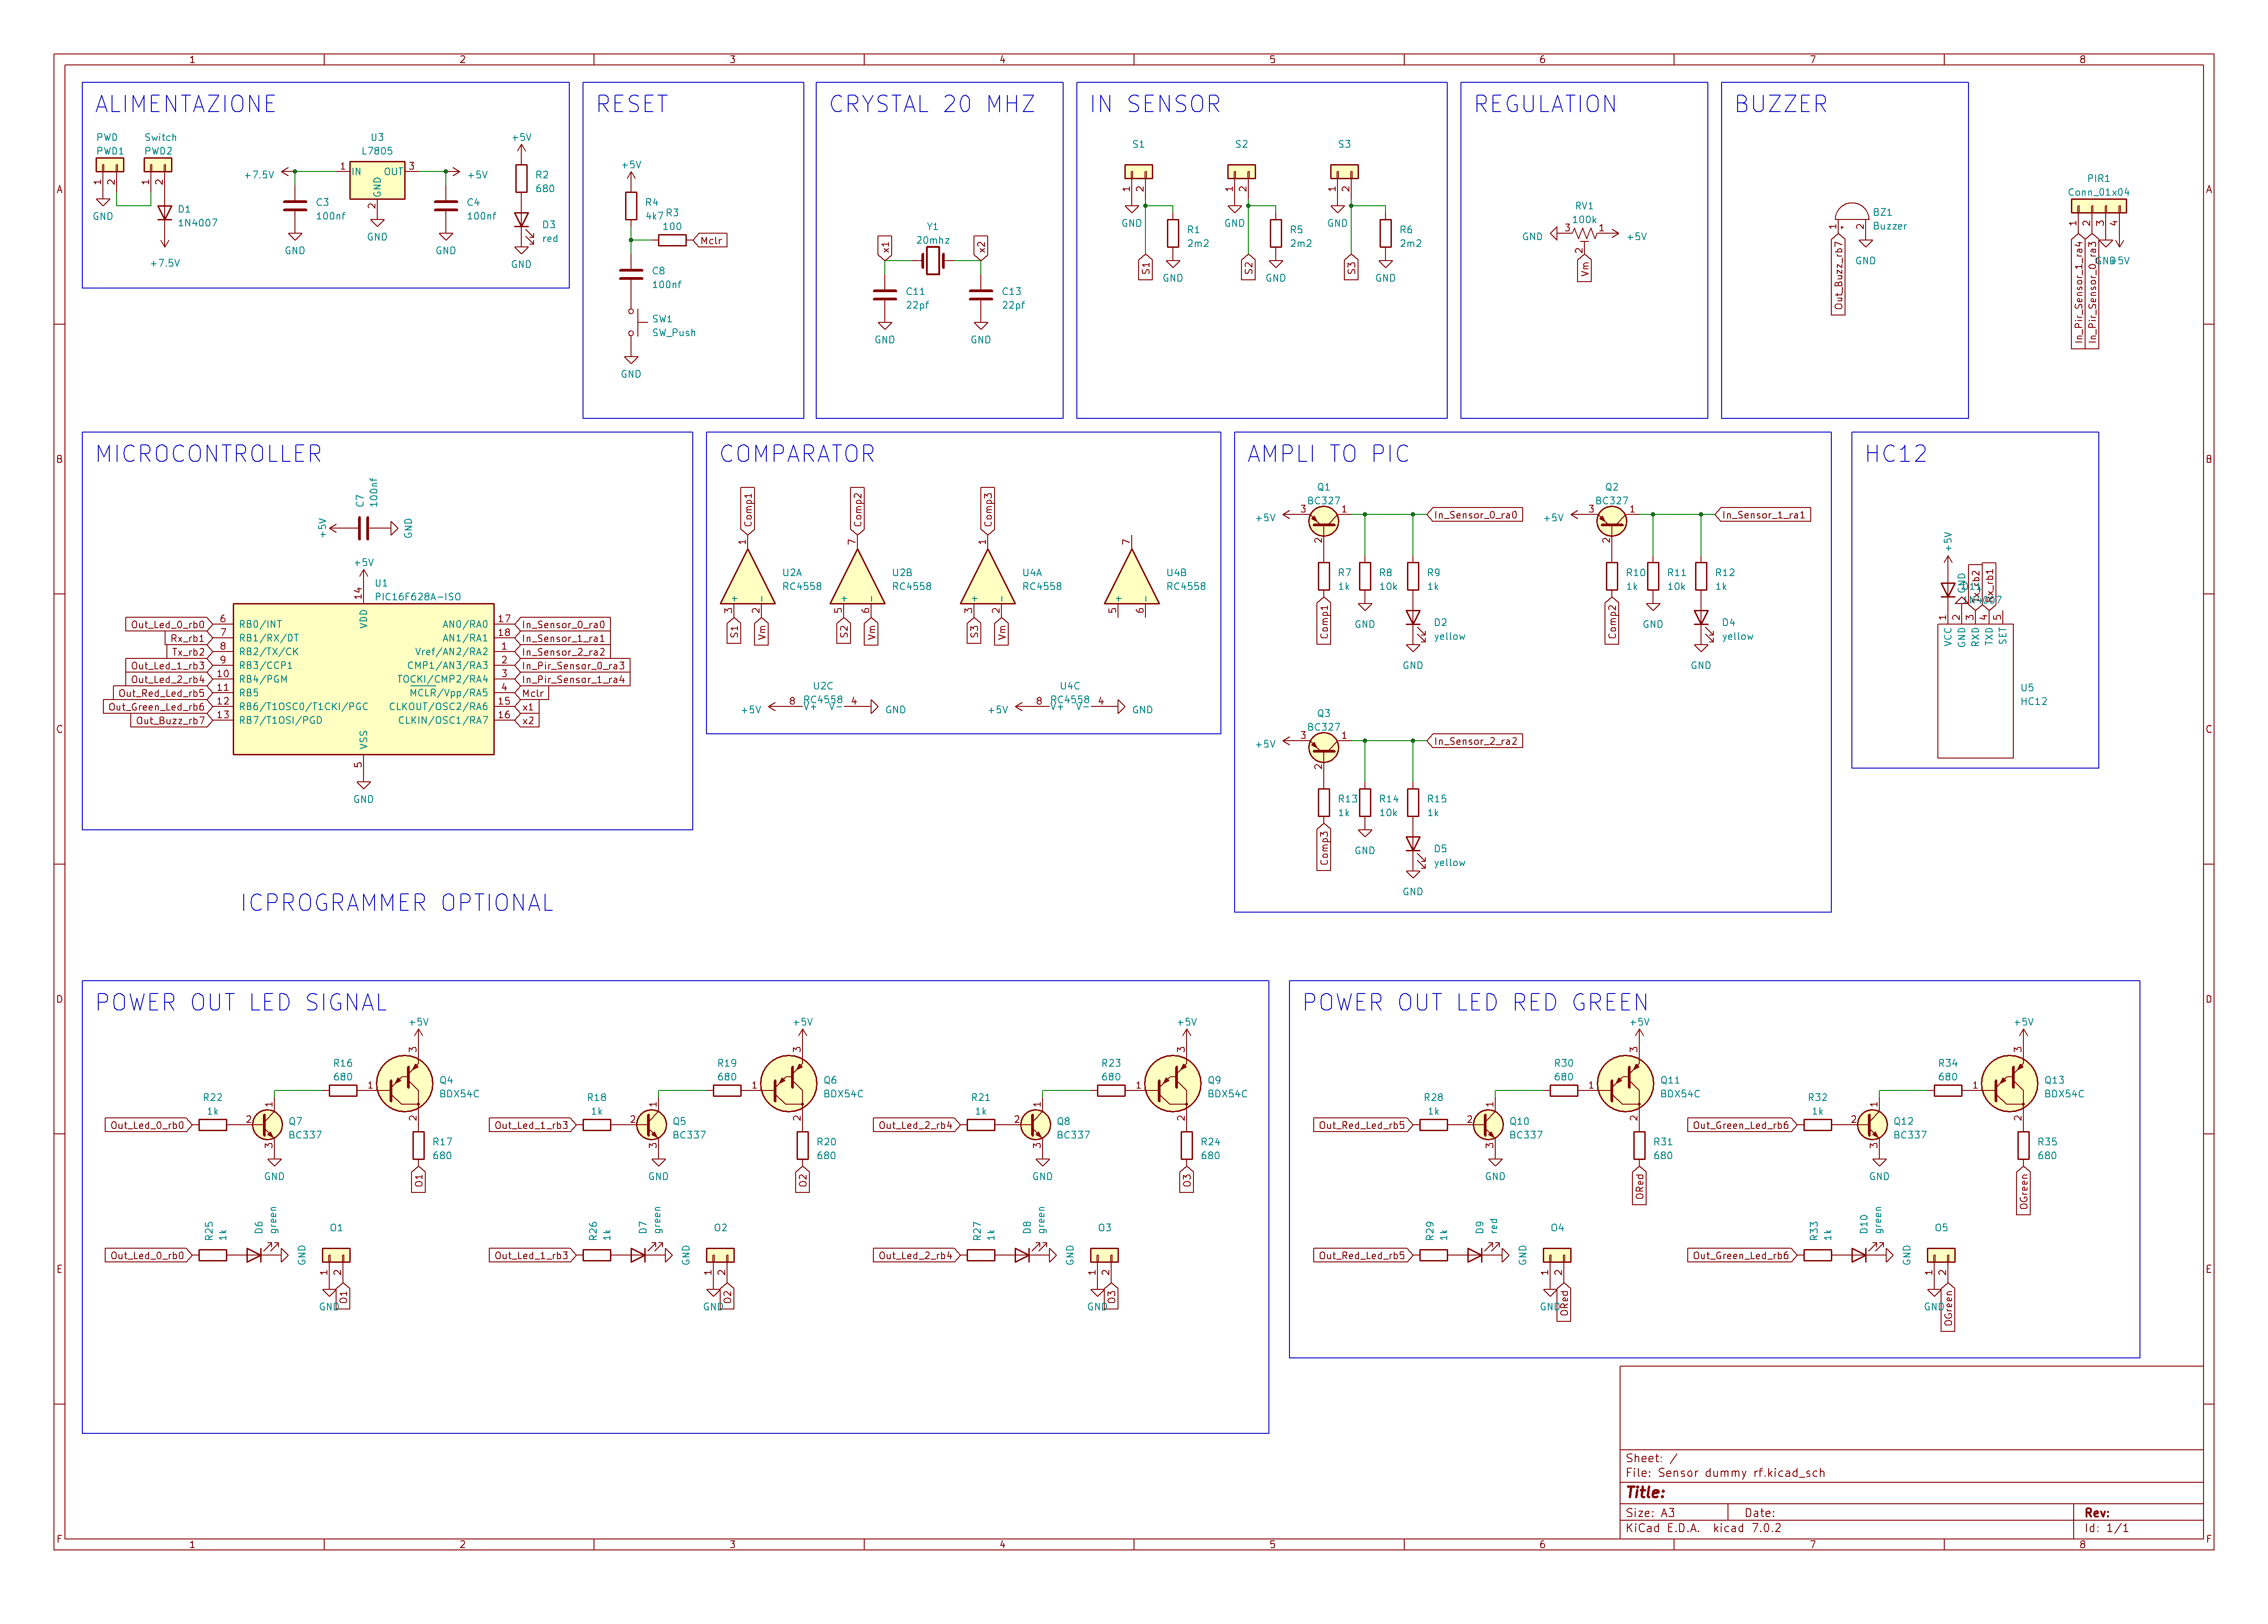The width and height of the screenshot is (2268, 1624).
Task: Click the ICPROGRAMMER OPTIONAL text
Action: coord(397,903)
